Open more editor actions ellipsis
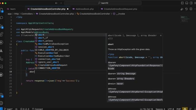This screenshot has width=196, height=110. [x=195, y=9]
